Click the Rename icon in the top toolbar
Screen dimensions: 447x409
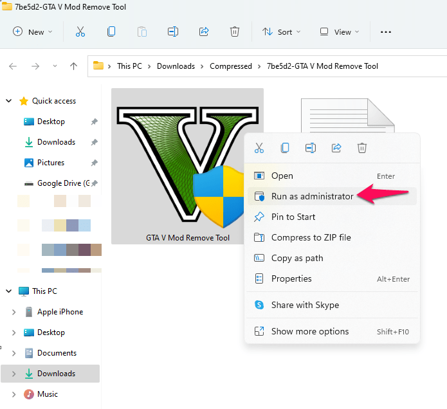[173, 32]
